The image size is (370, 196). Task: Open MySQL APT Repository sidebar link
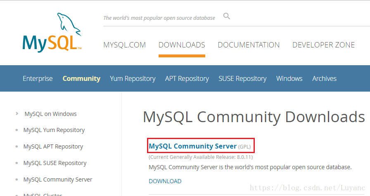tap(53, 147)
